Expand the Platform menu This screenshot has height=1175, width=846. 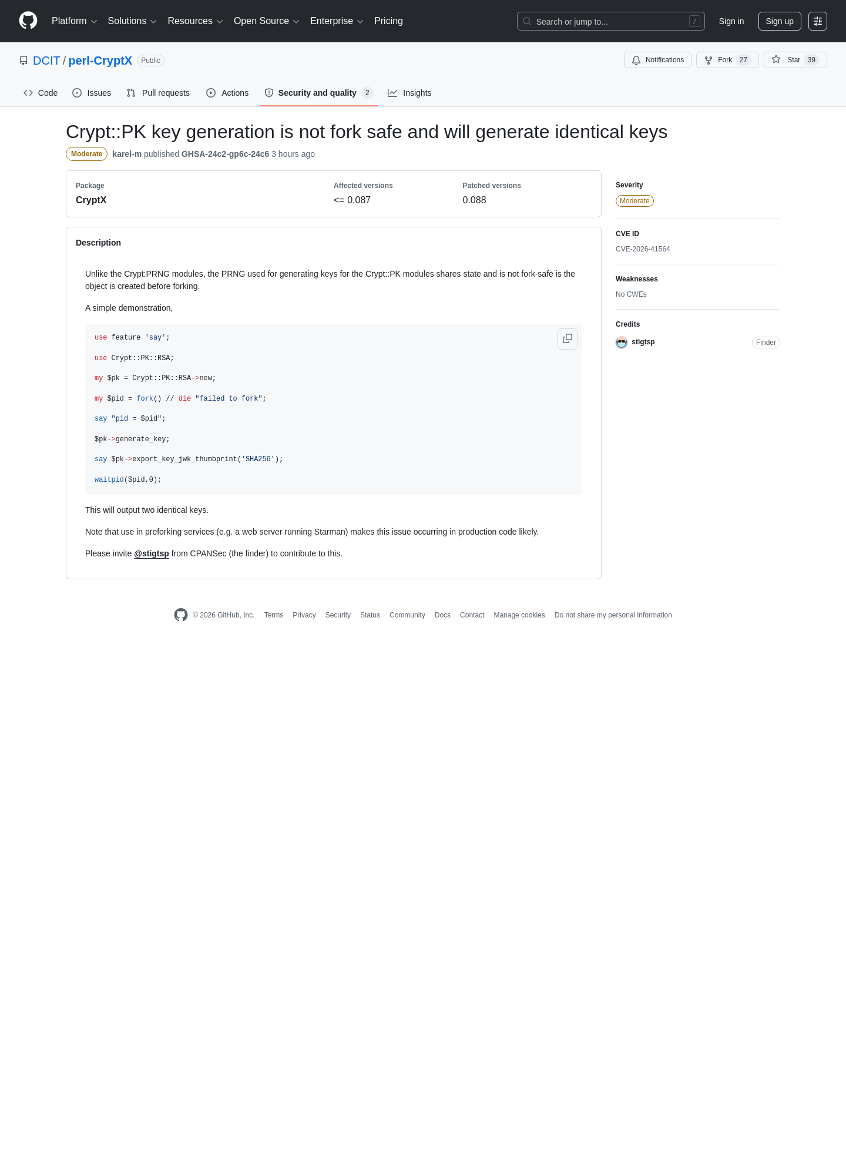pyautogui.click(x=74, y=21)
